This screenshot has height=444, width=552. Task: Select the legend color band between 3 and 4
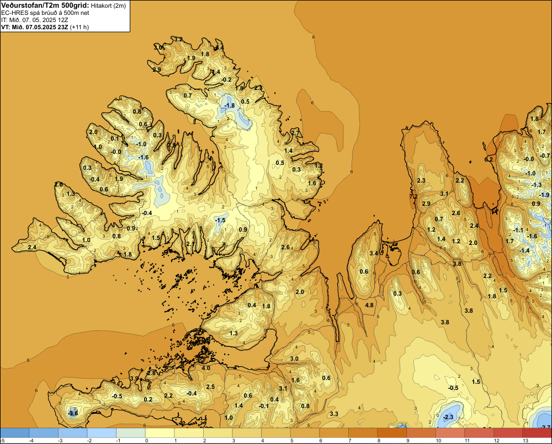[x=247, y=432]
